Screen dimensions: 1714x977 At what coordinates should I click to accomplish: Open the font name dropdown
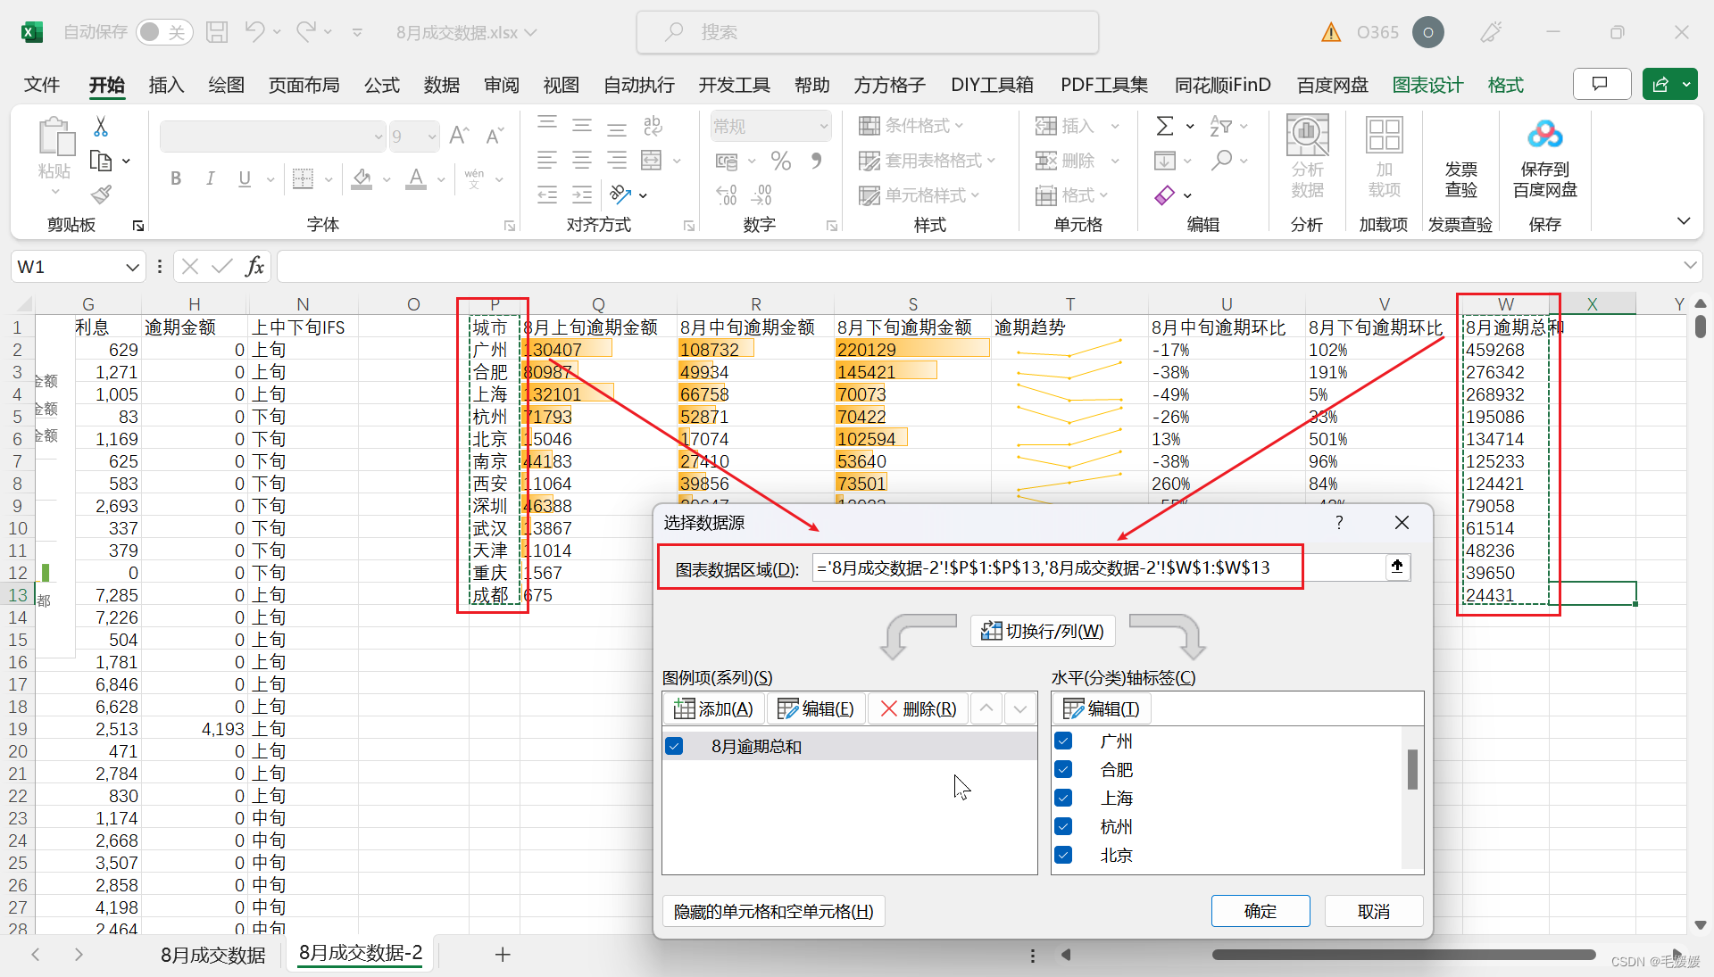378,137
